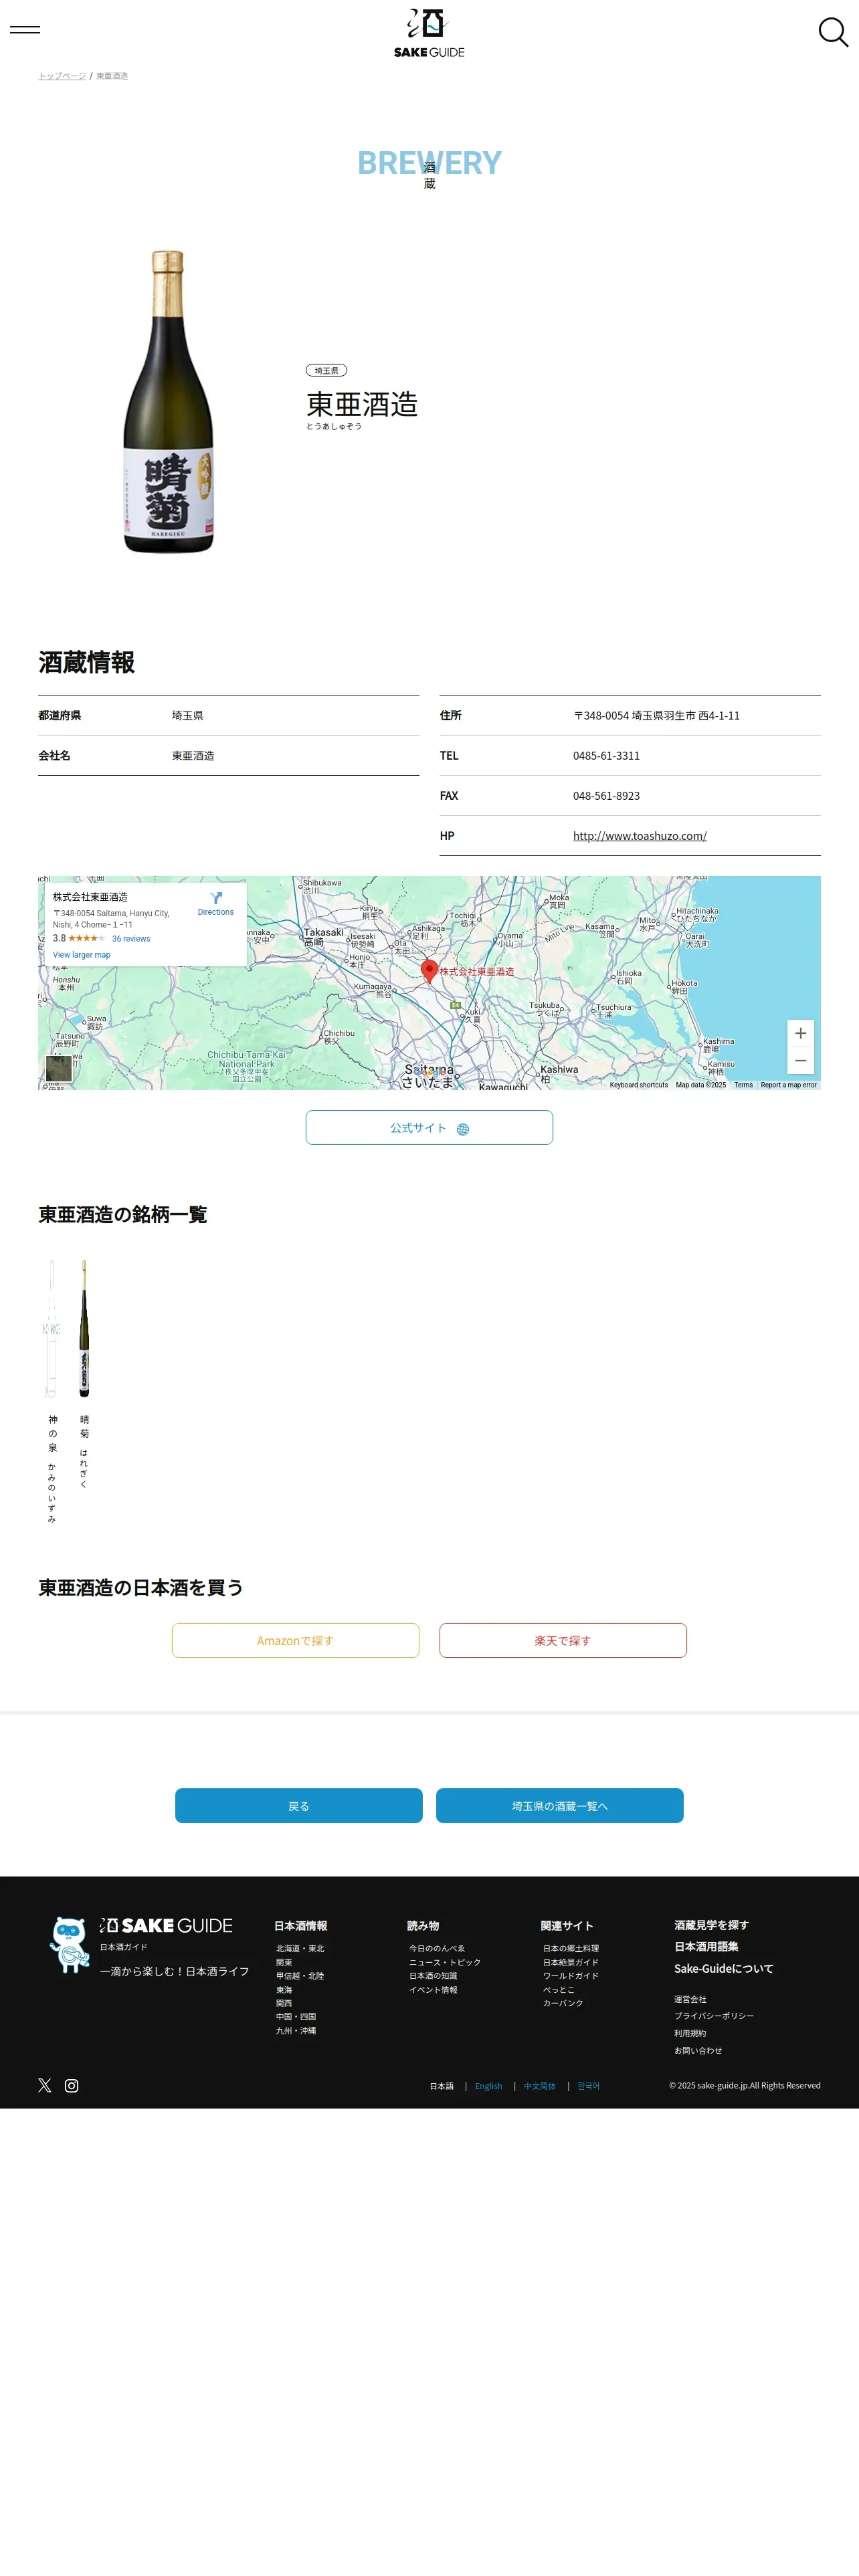Switch language to 한국어
This screenshot has height=2576, width=859.
pos(589,2086)
